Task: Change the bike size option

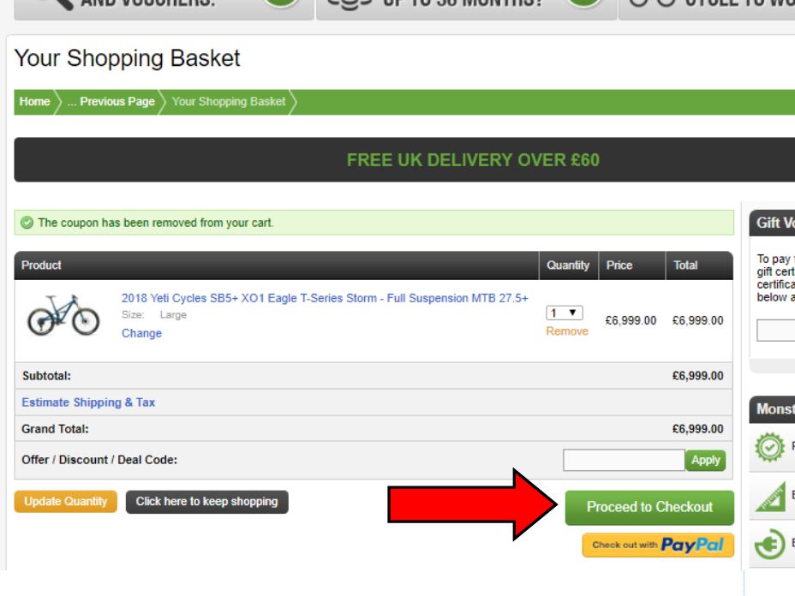Action: (141, 333)
